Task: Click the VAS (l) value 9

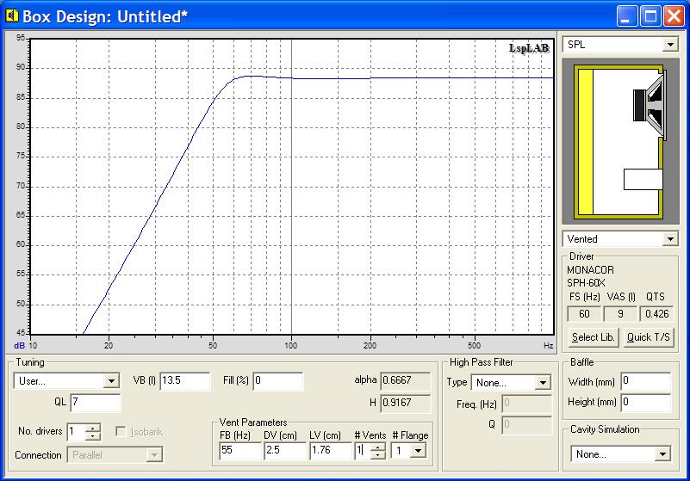Action: [620, 314]
